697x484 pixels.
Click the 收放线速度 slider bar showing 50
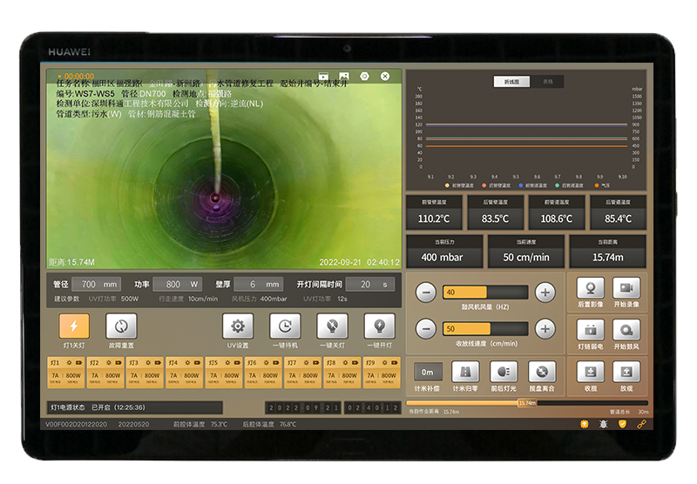[485, 328]
